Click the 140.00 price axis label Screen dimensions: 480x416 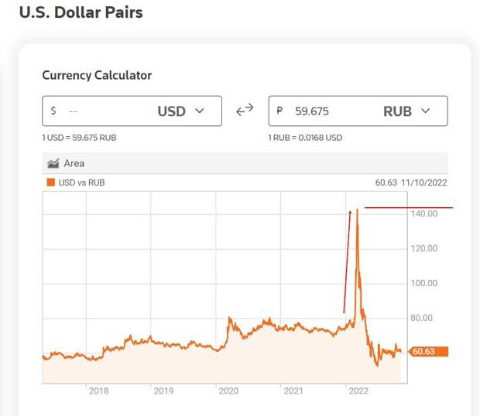click(x=424, y=213)
